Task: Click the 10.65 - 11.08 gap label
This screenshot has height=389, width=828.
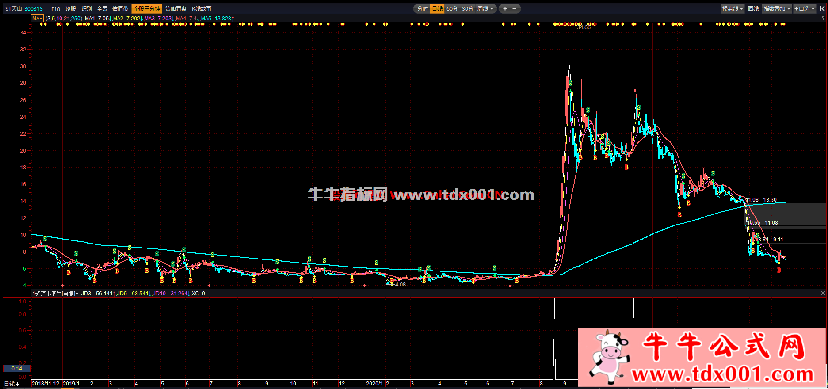Action: pyautogui.click(x=763, y=223)
